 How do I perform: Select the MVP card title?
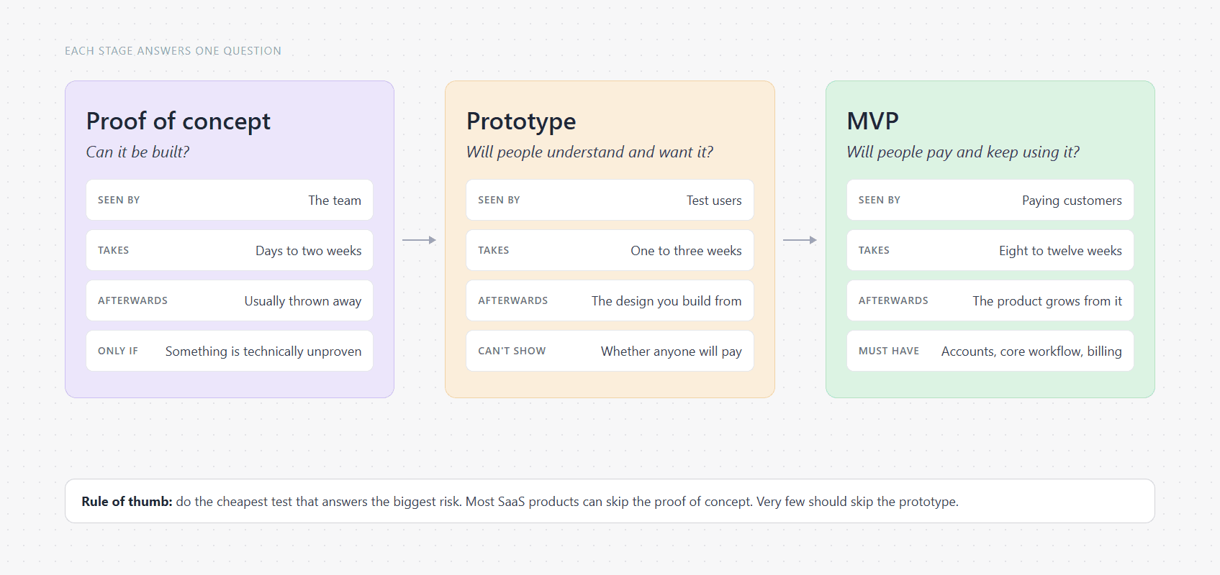[x=873, y=121]
